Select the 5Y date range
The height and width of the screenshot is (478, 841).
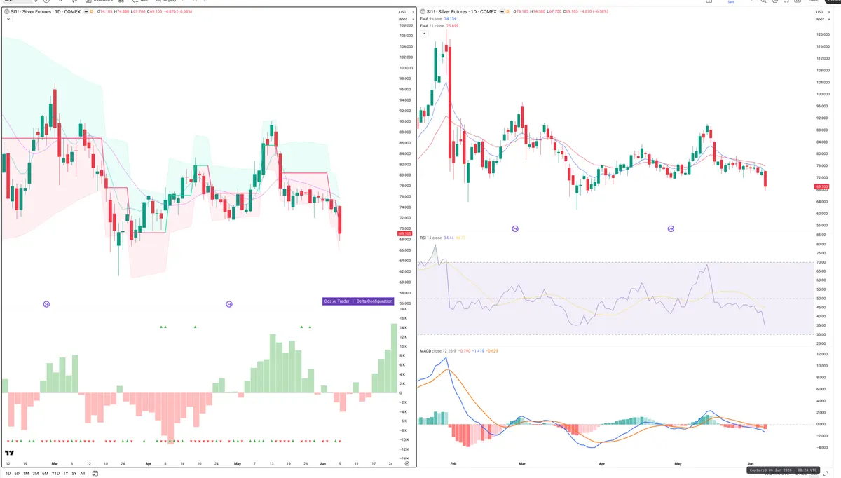pos(74,474)
